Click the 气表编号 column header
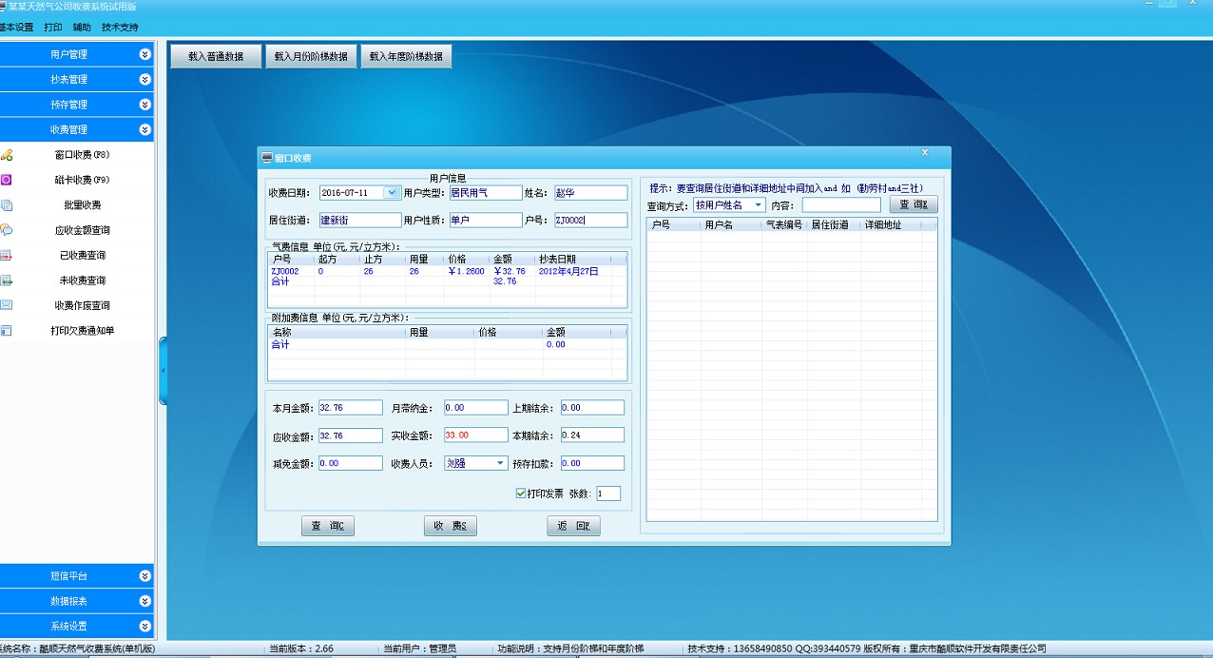1213x658 pixels. point(784,225)
